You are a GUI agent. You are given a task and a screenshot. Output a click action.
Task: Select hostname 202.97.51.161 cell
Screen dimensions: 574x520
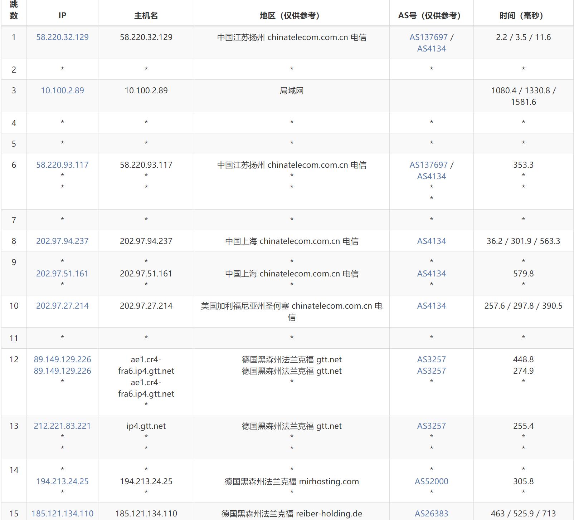pyautogui.click(x=146, y=274)
